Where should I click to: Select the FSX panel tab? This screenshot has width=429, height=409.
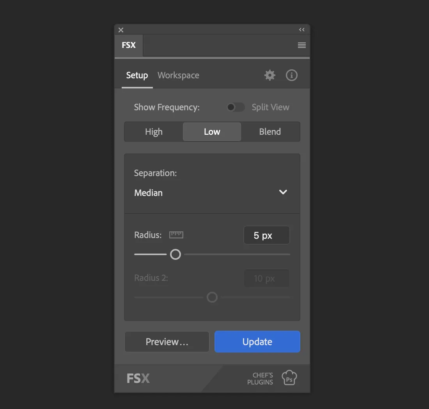tap(129, 45)
